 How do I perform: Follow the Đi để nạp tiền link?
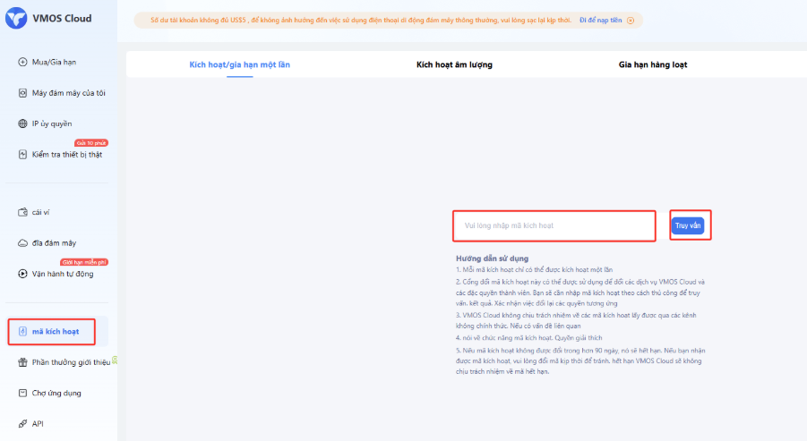(601, 21)
